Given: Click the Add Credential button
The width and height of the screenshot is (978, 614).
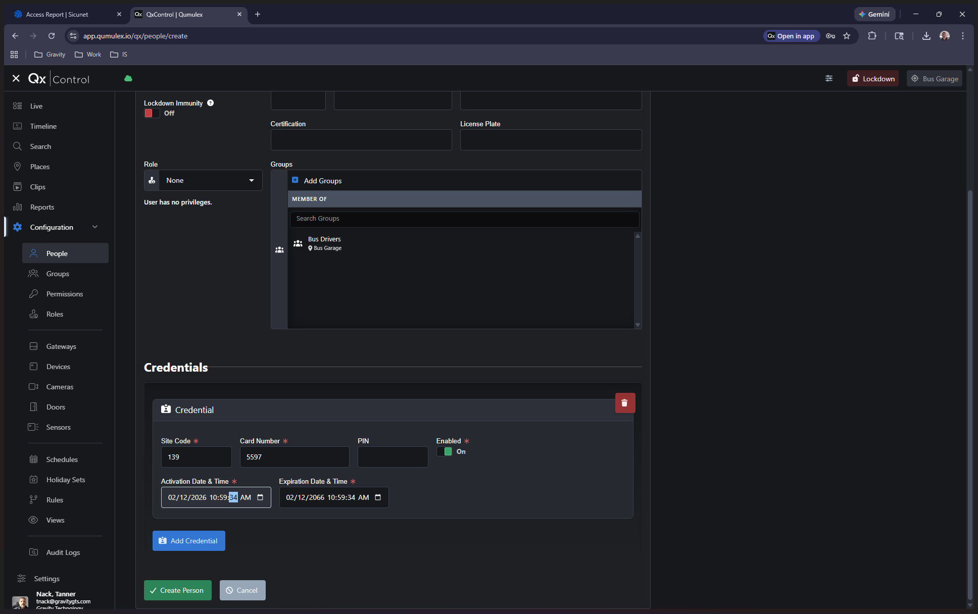Looking at the screenshot, I should tap(188, 541).
